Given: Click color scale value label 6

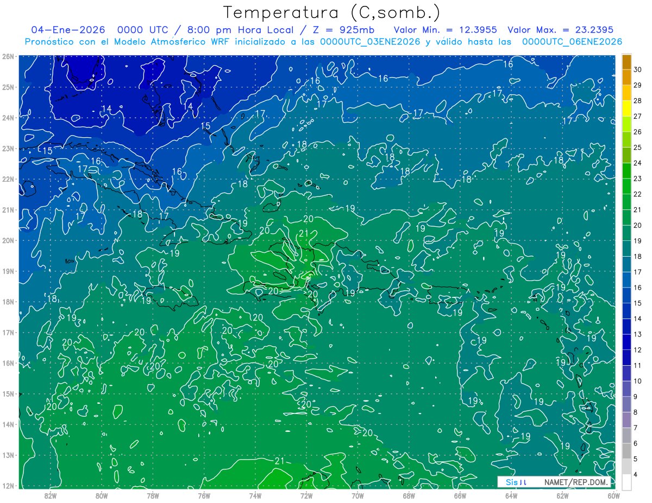Looking at the screenshot, I should coord(636,443).
